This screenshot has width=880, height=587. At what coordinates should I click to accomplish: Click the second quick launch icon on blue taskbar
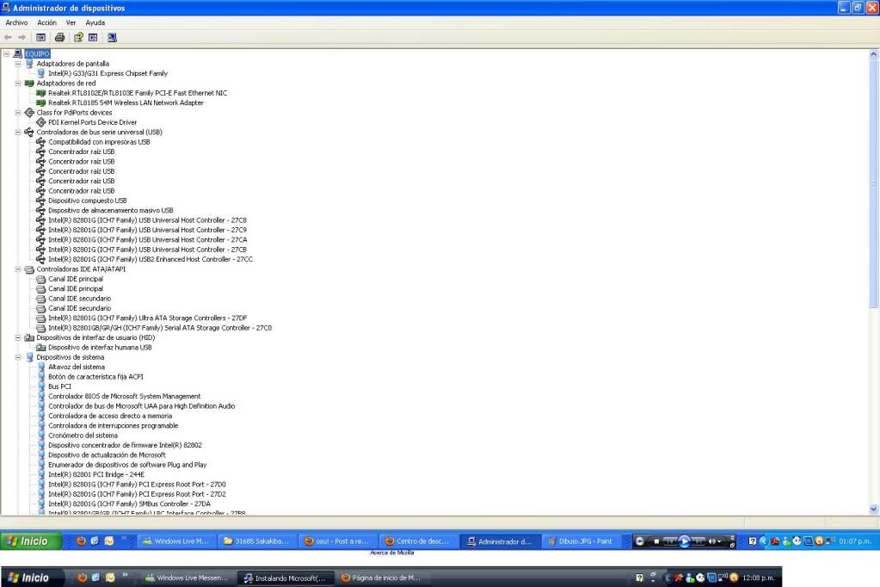(95, 541)
